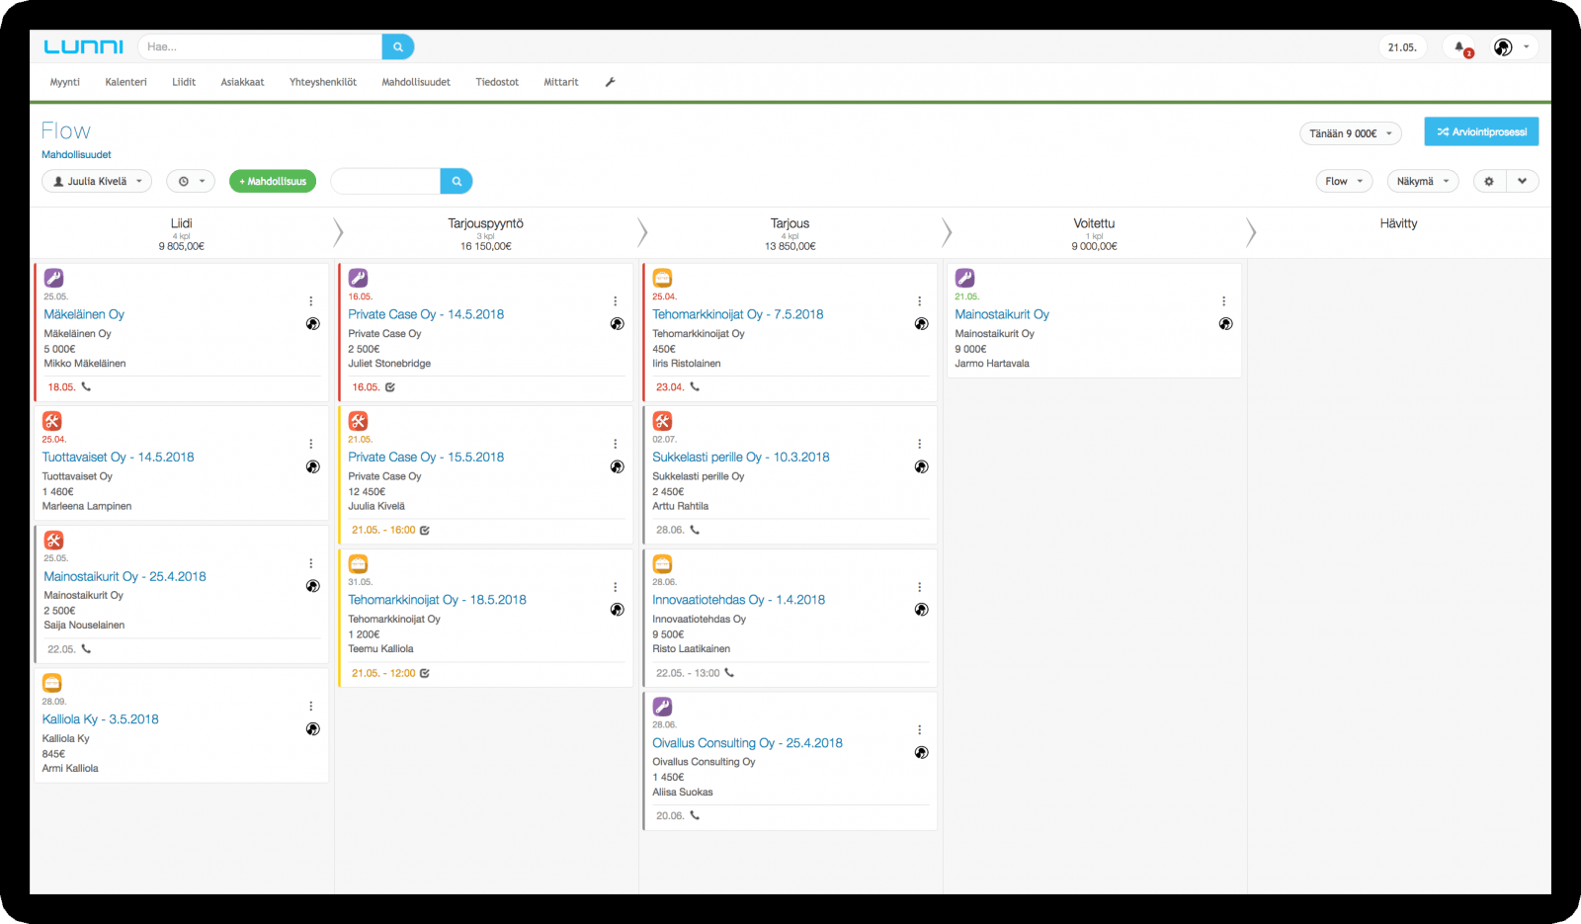Click the + Mahdollisuus button
1581x924 pixels.
[273, 181]
